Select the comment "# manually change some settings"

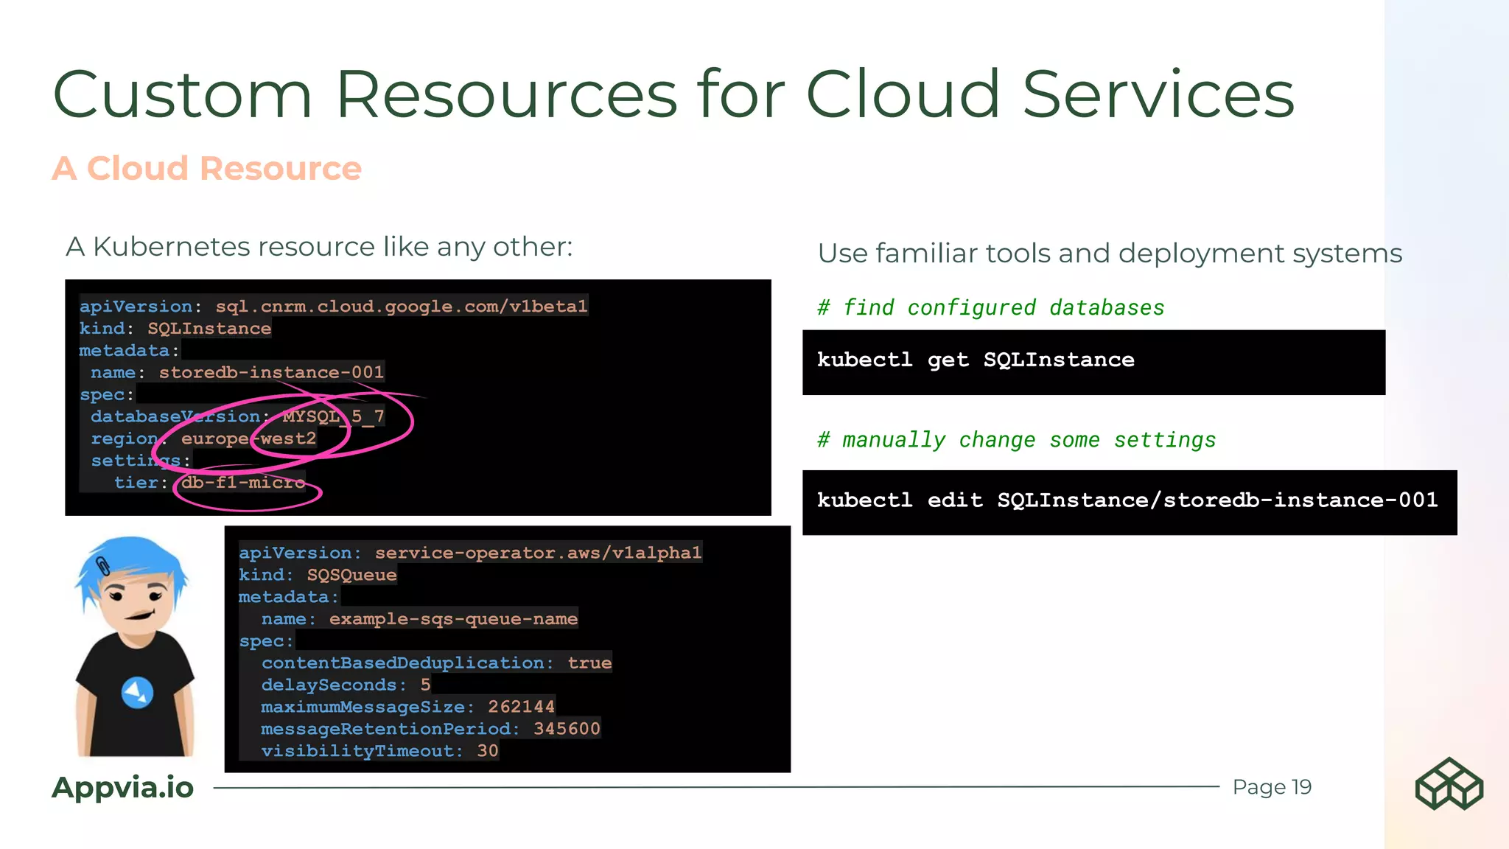pos(1017,440)
